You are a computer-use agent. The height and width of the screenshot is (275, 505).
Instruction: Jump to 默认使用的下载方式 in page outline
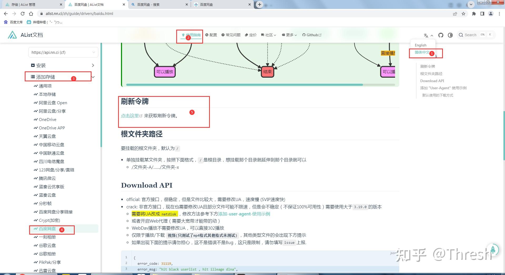click(x=438, y=95)
